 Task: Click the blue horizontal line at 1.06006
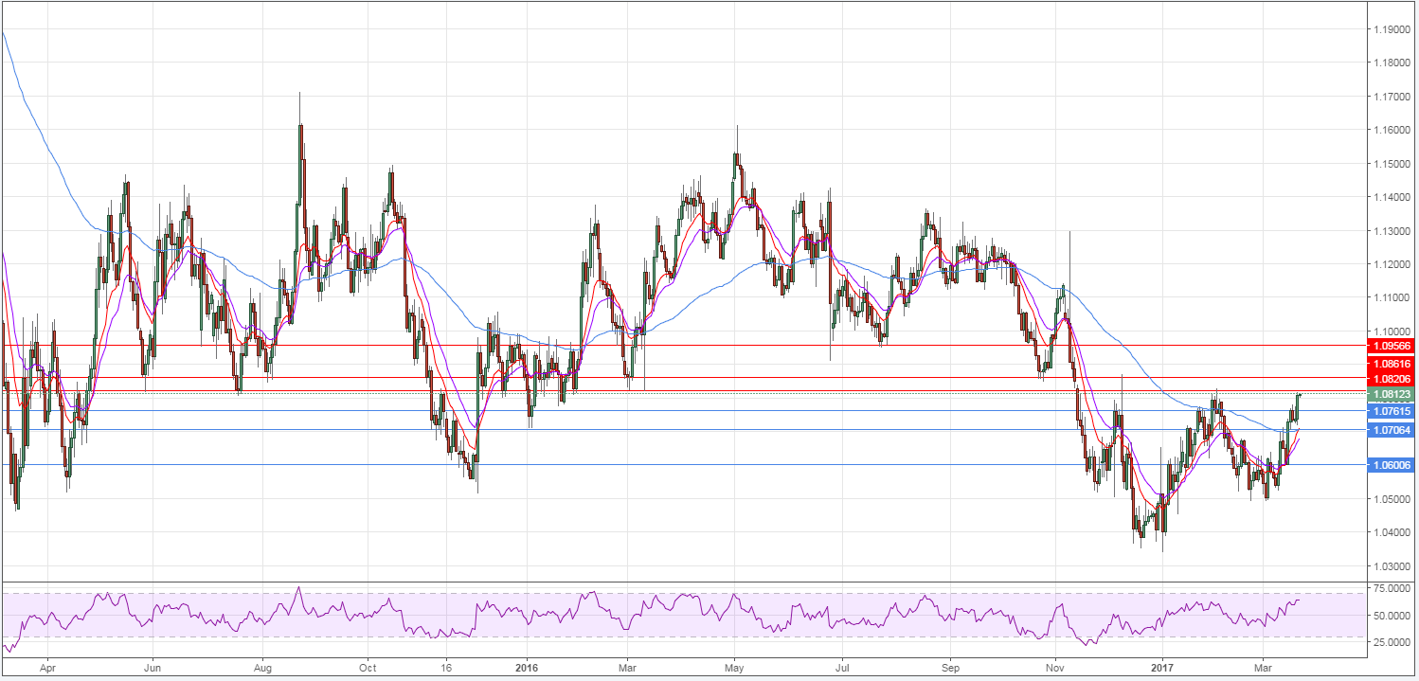point(682,465)
